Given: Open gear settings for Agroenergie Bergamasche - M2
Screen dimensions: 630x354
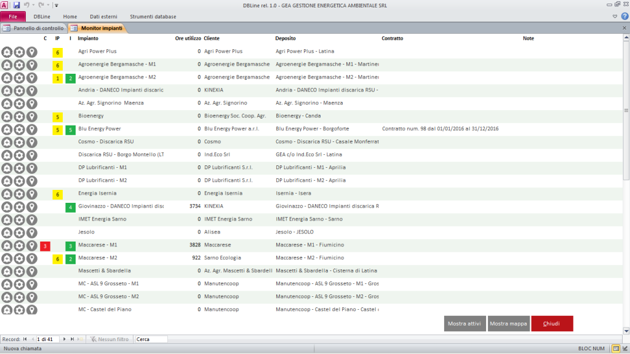Looking at the screenshot, I should coord(19,77).
